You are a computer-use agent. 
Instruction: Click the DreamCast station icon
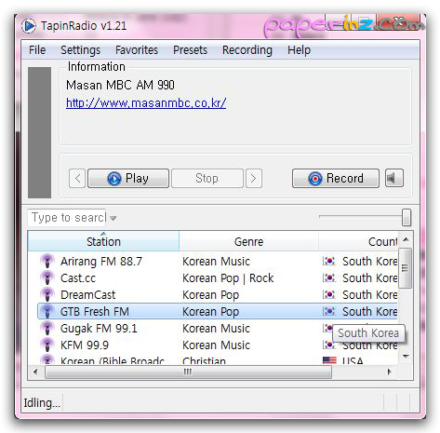(x=47, y=294)
